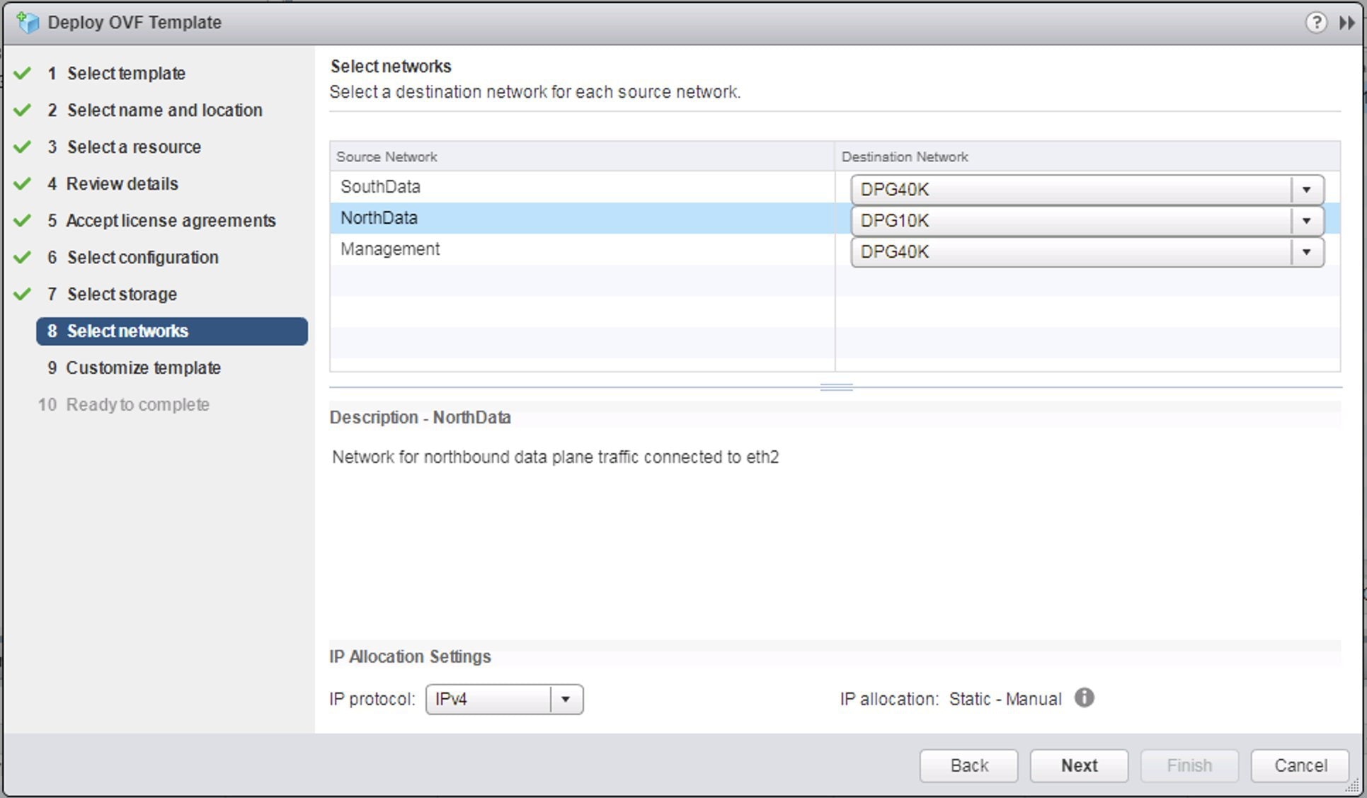Click the checkmark beside Review details
Image resolution: width=1367 pixels, height=798 pixels.
click(x=21, y=183)
